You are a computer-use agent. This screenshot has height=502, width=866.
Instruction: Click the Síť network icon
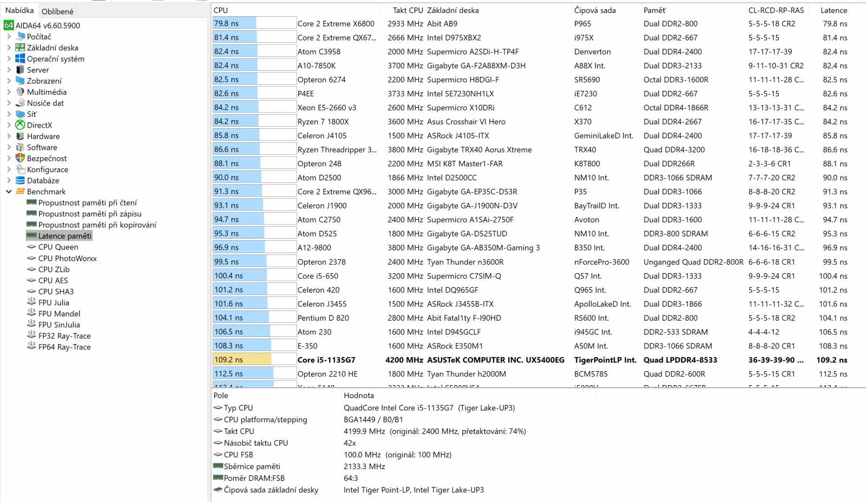21,114
